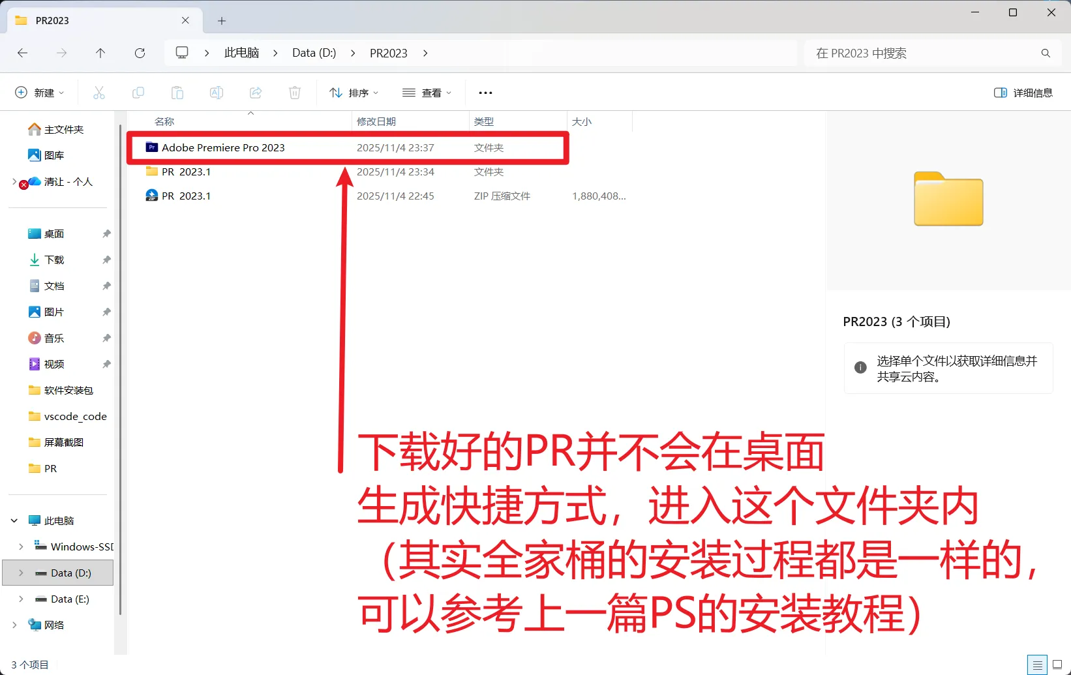Expand the Windows-SSD drive node
This screenshot has width=1071, height=675.
21,547
